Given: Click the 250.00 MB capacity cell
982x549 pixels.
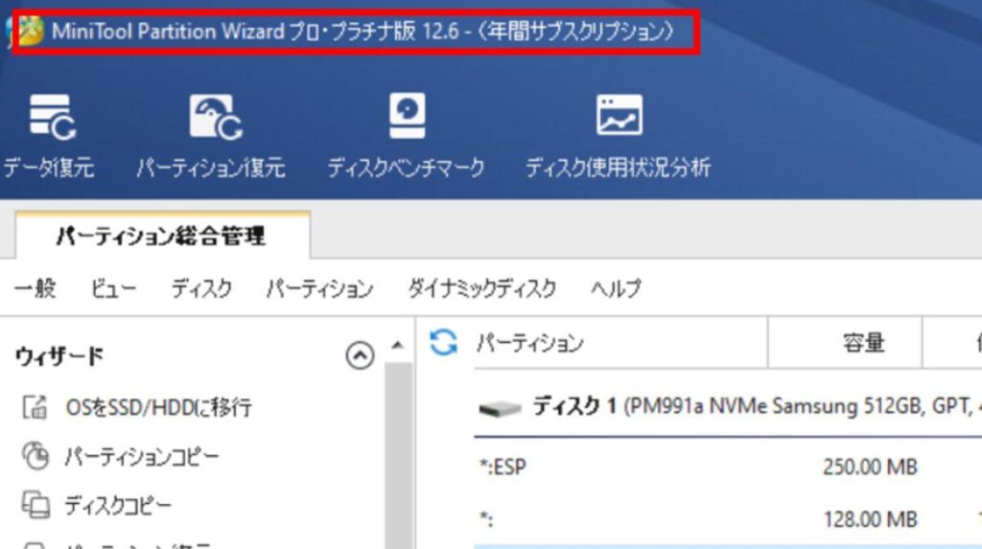Looking at the screenshot, I should coord(870,467).
